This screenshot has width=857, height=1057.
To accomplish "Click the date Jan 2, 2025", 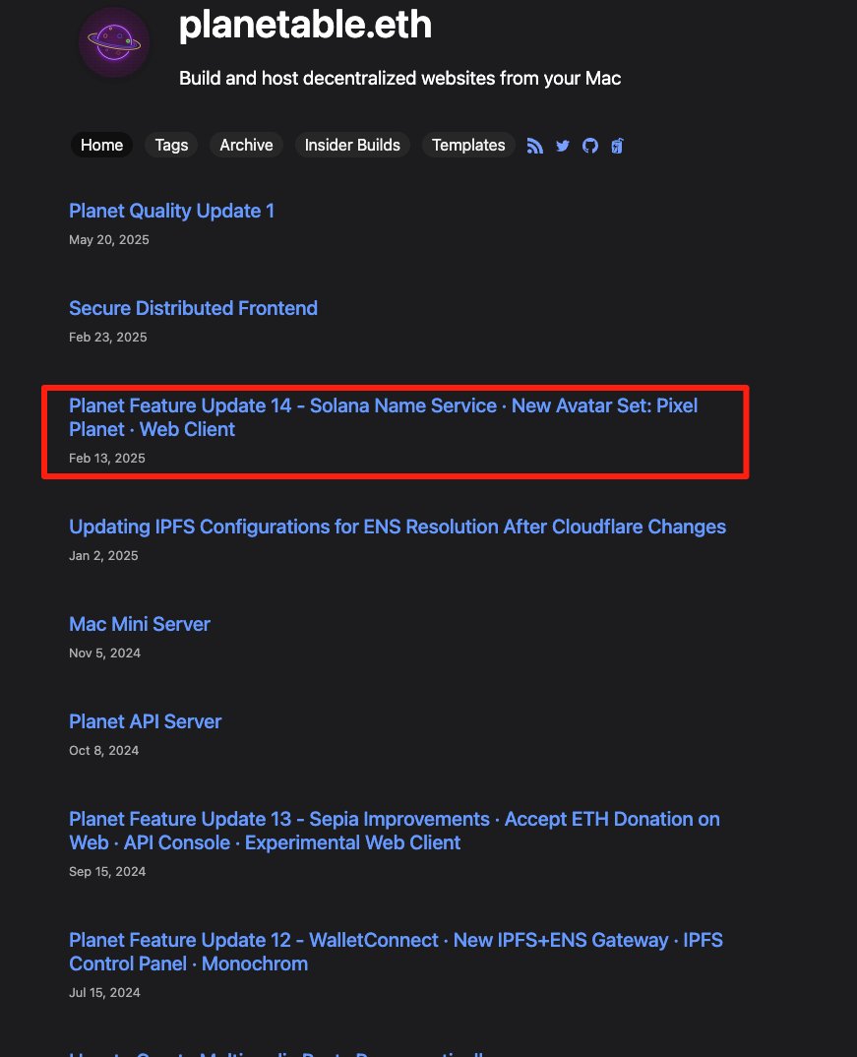I will (103, 555).
